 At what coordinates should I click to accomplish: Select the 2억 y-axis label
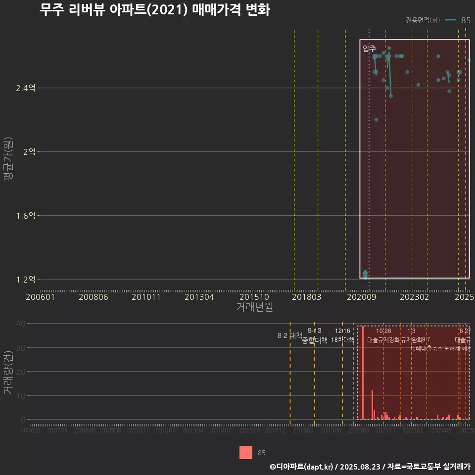pyautogui.click(x=29, y=151)
